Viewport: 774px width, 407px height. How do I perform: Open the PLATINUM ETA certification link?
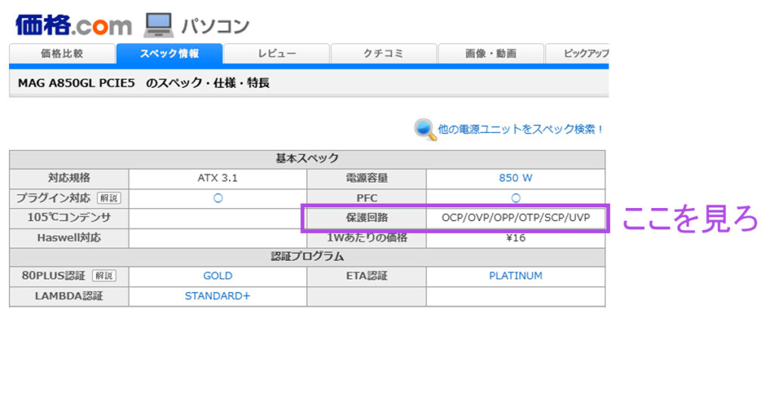pyautogui.click(x=515, y=275)
